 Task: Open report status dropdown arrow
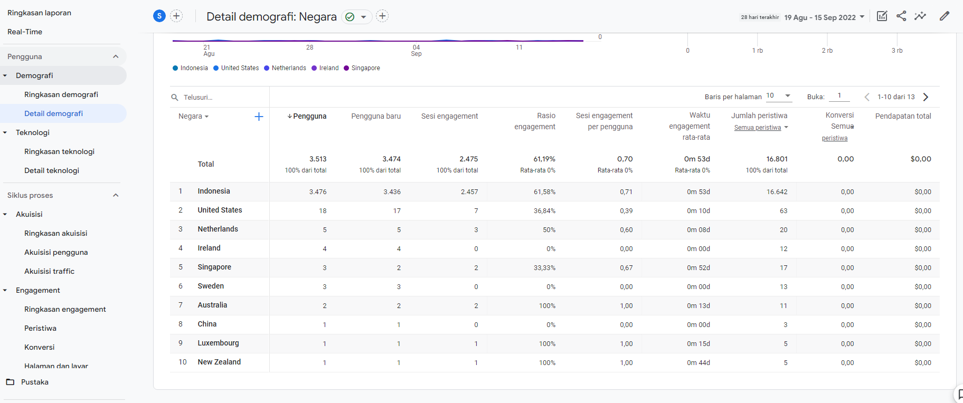pyautogui.click(x=363, y=17)
